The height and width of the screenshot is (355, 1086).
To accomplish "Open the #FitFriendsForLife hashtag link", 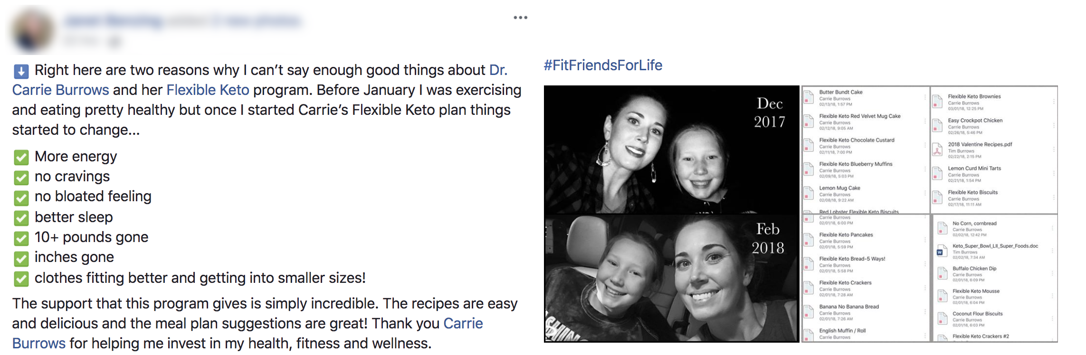I will [x=603, y=65].
